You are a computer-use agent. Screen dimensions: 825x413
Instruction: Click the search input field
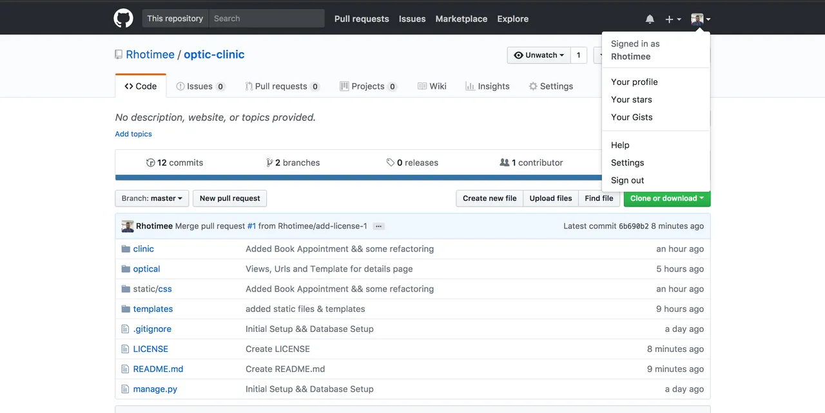[x=266, y=19]
